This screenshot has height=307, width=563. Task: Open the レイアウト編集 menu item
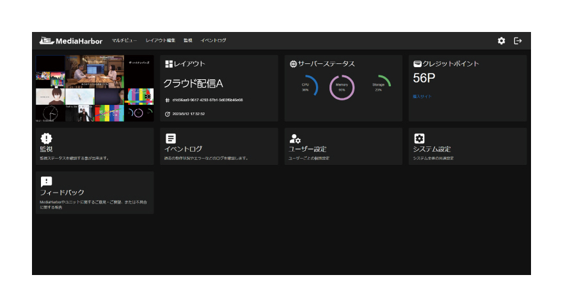pyautogui.click(x=160, y=40)
